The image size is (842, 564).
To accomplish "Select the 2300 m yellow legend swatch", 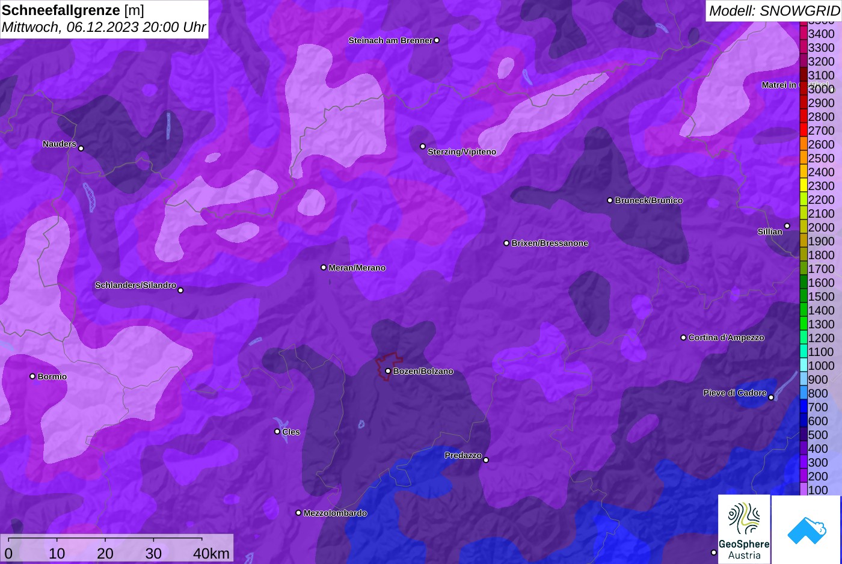I will click(x=804, y=186).
